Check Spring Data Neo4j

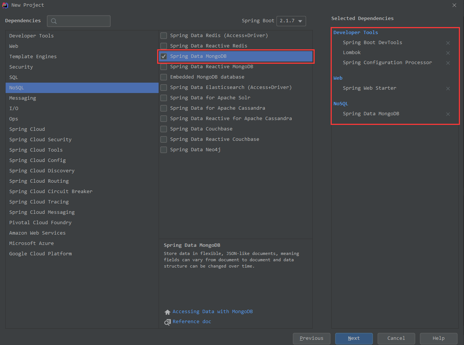tap(163, 150)
